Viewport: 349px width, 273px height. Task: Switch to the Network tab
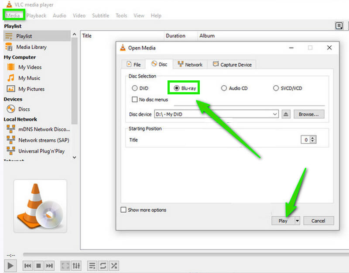coord(190,64)
